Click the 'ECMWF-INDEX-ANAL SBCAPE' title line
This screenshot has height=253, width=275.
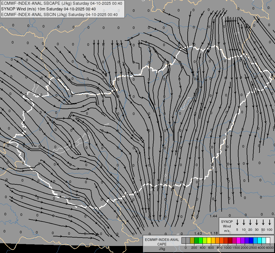click(62, 3)
